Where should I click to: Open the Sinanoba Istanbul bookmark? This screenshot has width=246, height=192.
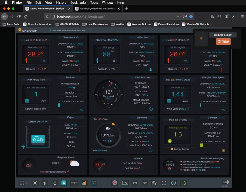38,24
